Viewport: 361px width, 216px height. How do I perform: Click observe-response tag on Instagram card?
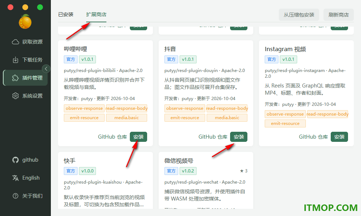point(285,114)
